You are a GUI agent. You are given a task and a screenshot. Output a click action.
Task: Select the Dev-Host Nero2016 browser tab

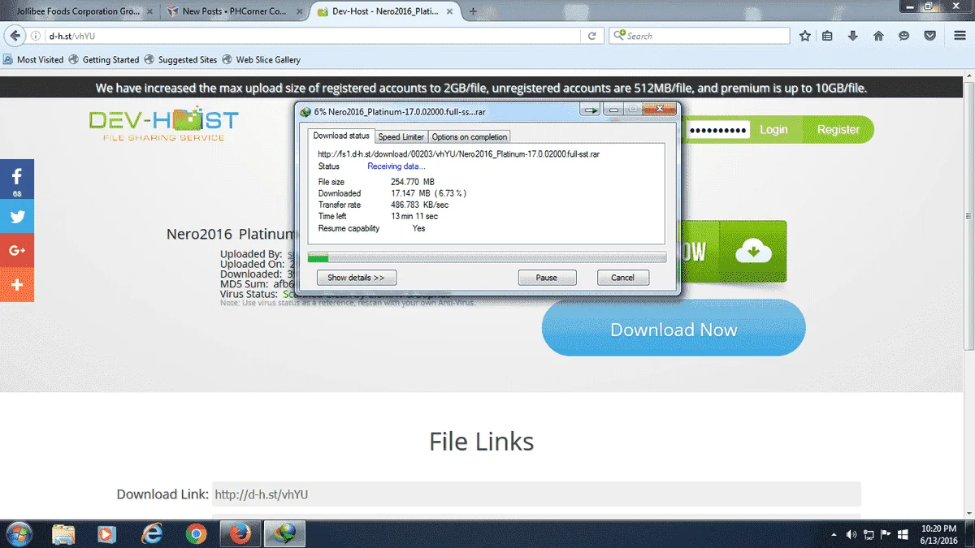383,11
